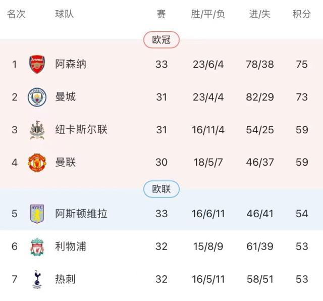Click the 欧联 zone label badge

(x=161, y=189)
